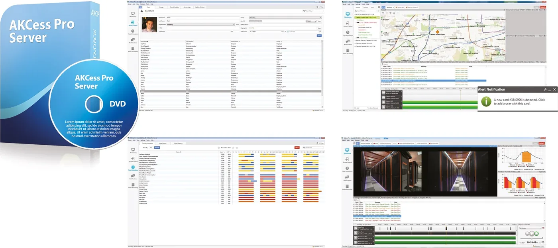
Task: Select Monitoring icon in the map window sidebar
Action: 348,15
